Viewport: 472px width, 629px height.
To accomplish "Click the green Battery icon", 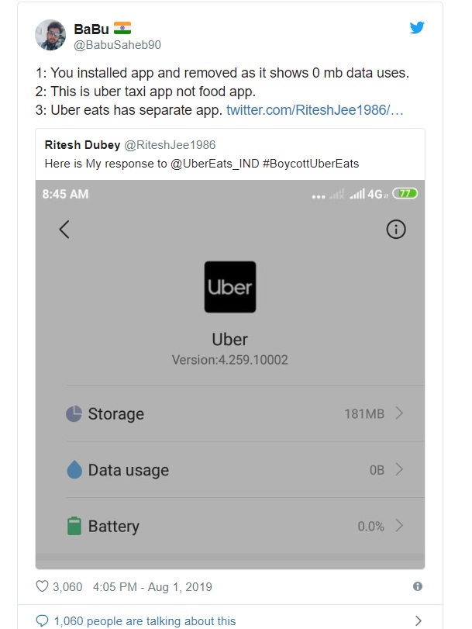I will pos(74,526).
